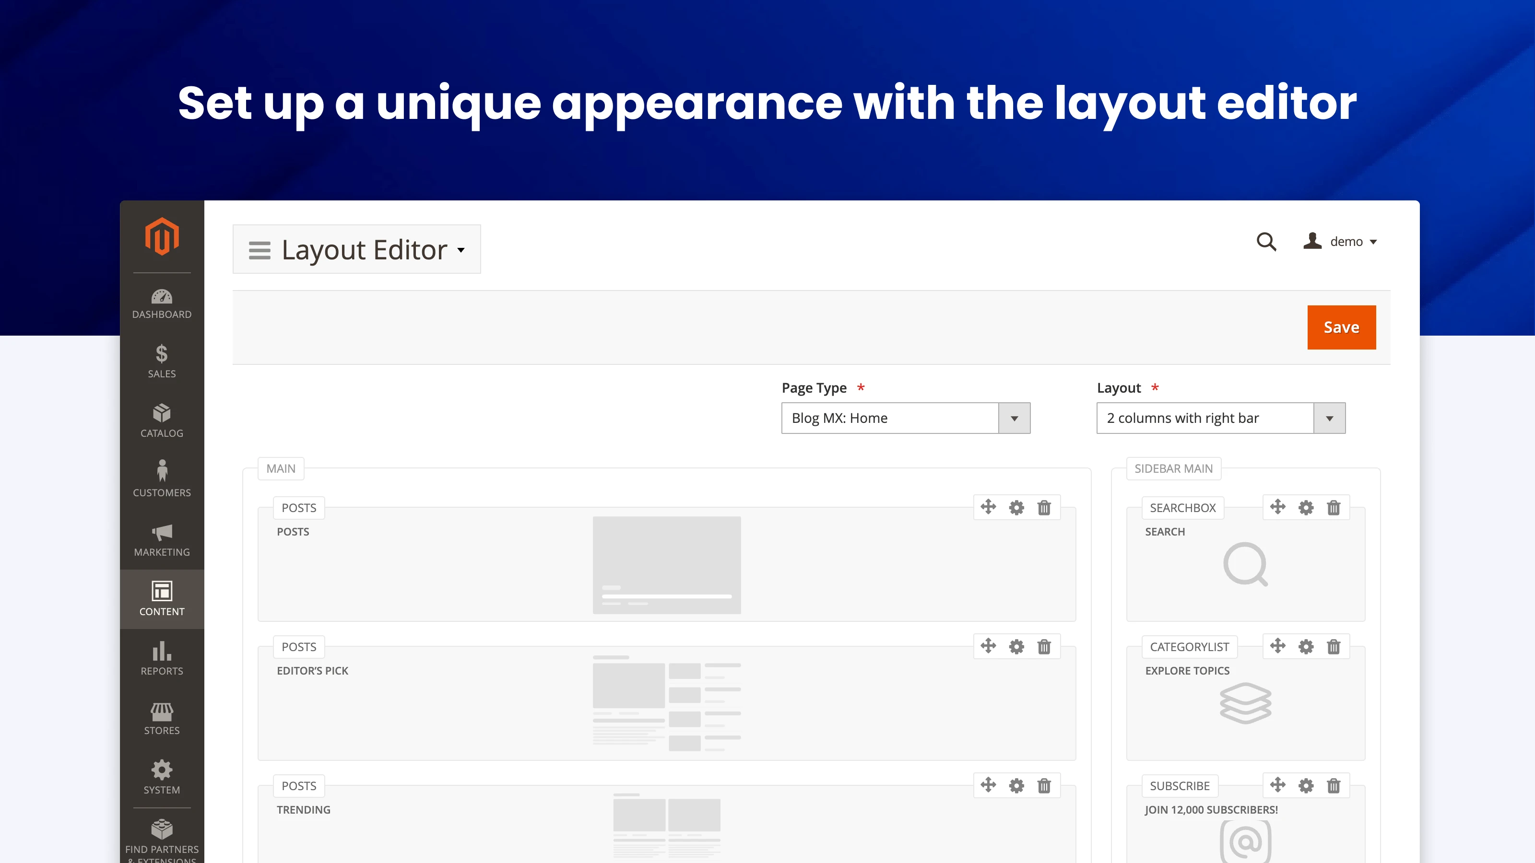The image size is (1535, 863).
Task: Open the admin search magnifier icon
Action: click(x=1266, y=242)
